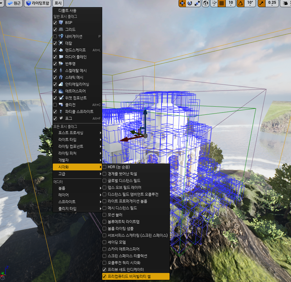Image resolution: width=291 pixels, height=282 pixels.
Task: Click the 포그 icon
Action: (61, 118)
